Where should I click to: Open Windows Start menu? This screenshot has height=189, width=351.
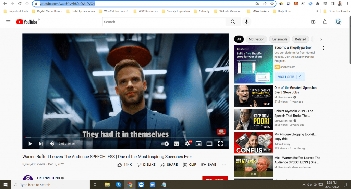tap(5, 185)
